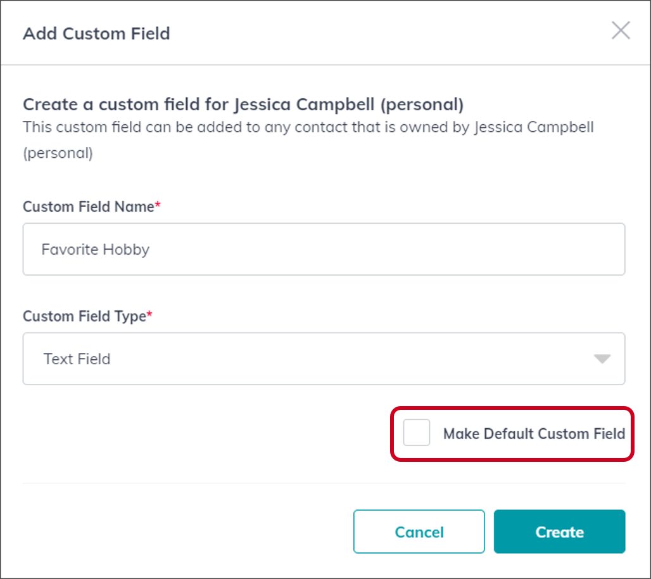Image resolution: width=651 pixels, height=579 pixels.
Task: Click the X icon in dialog corner
Action: click(621, 30)
